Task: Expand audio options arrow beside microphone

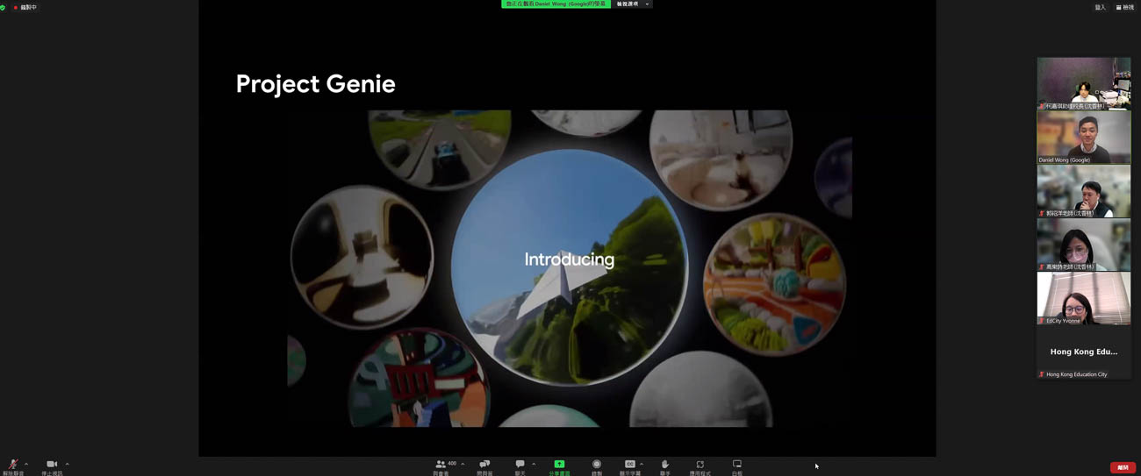Action: pos(26,464)
